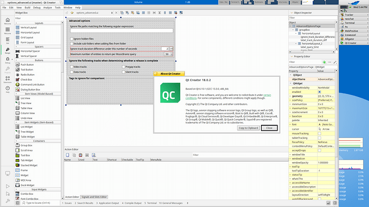The height and width of the screenshot is (207, 369).
Task: Click the green plus add property icon
Action: (x=324, y=62)
